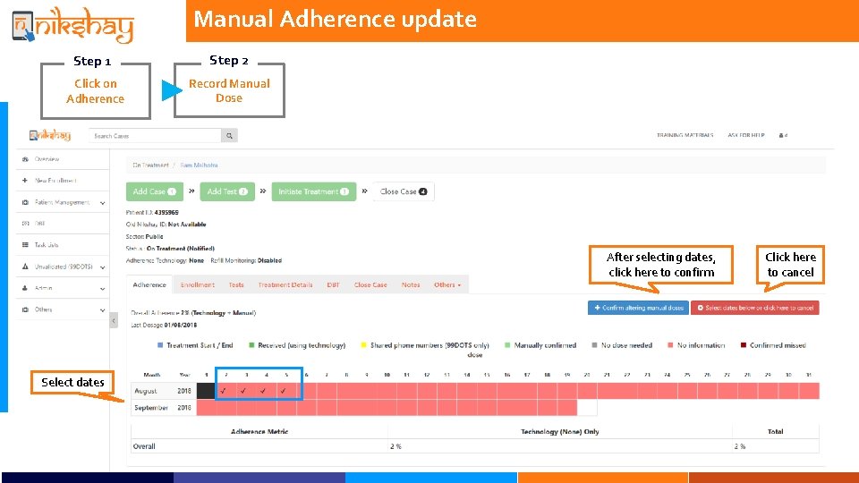Click the Admin user icon in sidebar

(25, 288)
